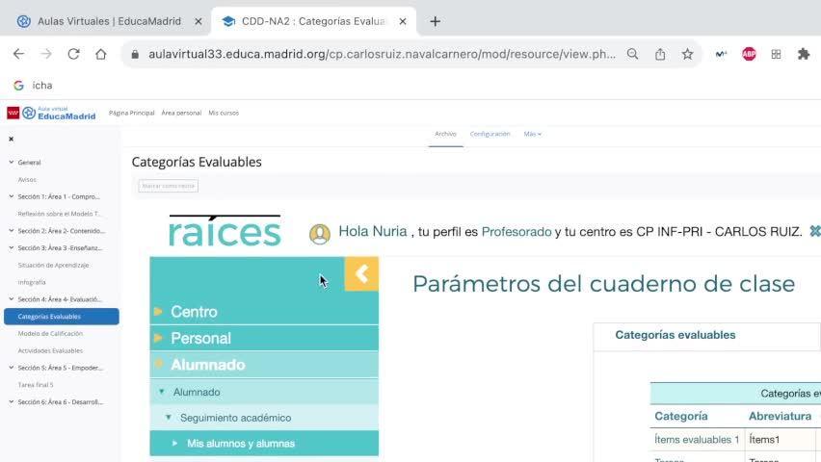Select Categorías Evaluables sidebar item

[x=62, y=317]
